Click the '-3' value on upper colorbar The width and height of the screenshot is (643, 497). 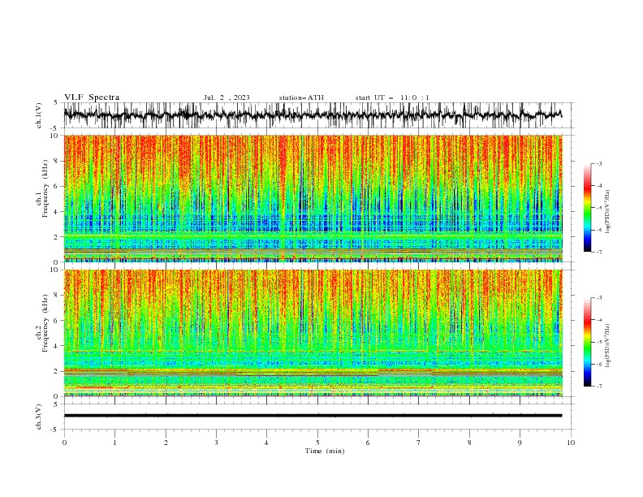click(x=598, y=163)
